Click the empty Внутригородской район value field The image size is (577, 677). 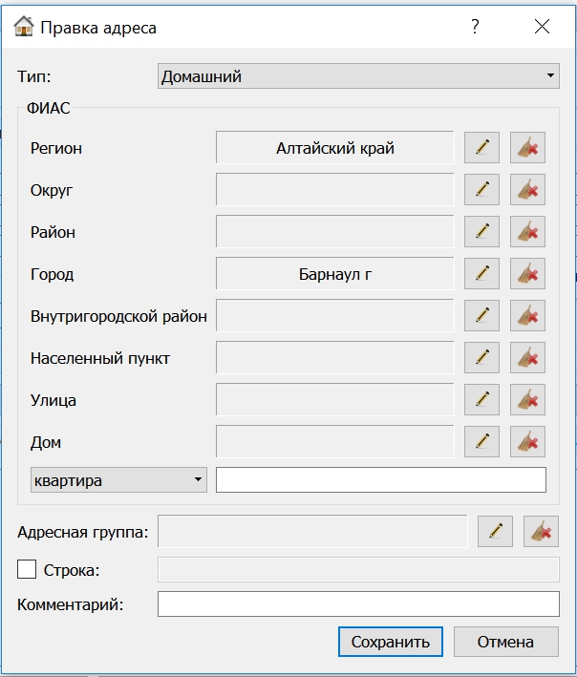335,316
